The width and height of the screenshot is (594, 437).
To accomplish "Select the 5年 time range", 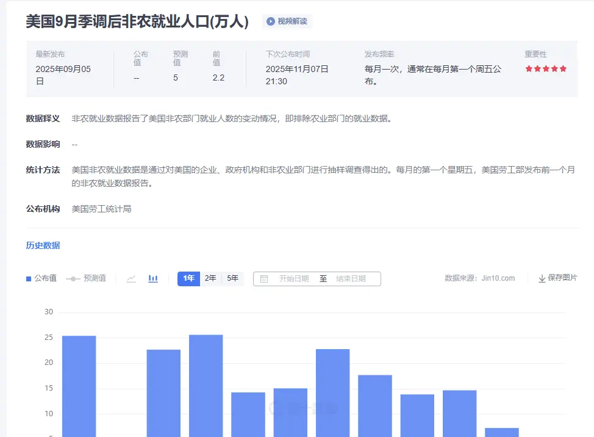I will click(232, 278).
